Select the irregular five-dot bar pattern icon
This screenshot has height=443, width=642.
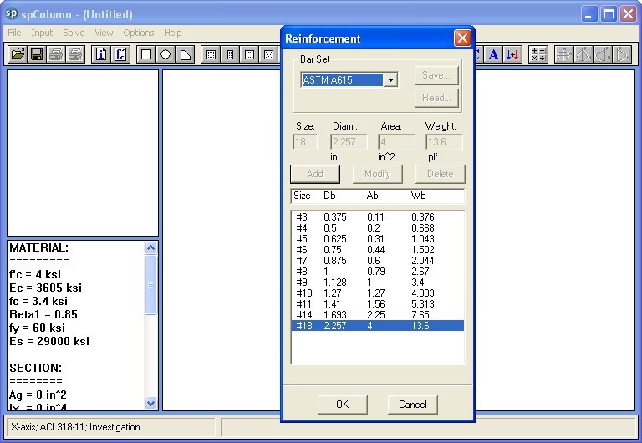point(268,54)
